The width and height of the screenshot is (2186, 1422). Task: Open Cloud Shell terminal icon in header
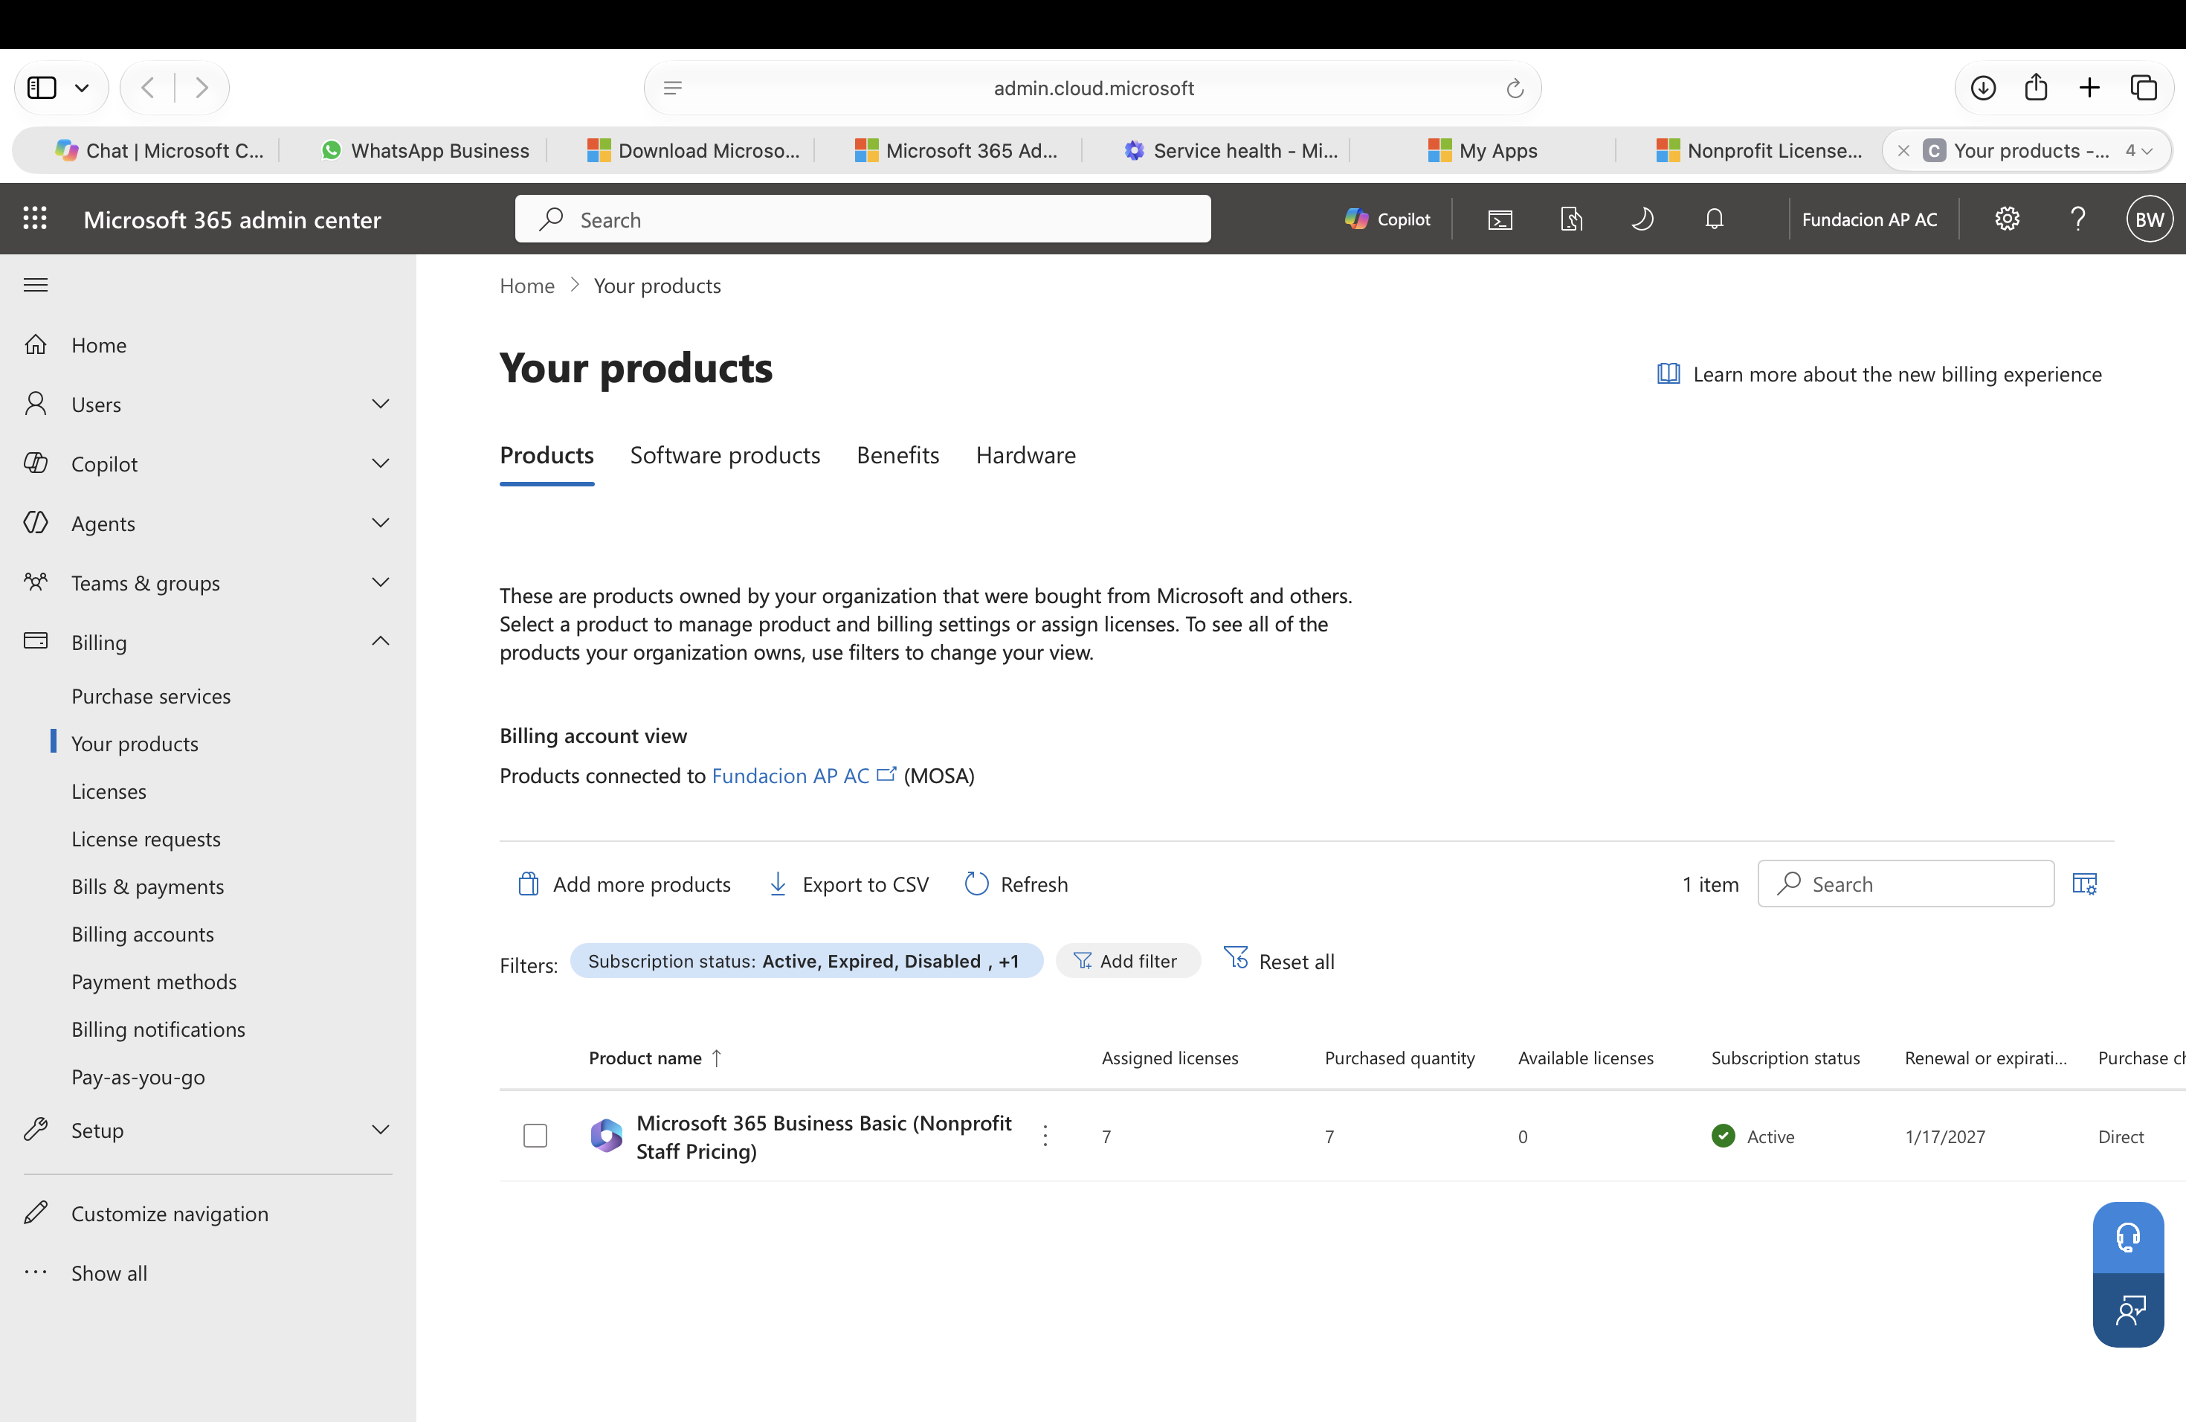[x=1500, y=219]
